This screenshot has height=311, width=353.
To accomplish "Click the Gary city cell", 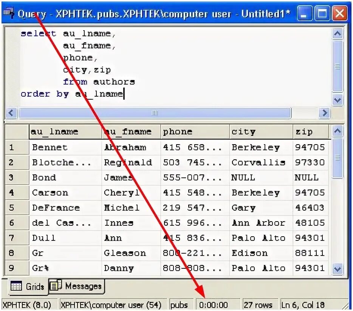I will click(x=261, y=208).
